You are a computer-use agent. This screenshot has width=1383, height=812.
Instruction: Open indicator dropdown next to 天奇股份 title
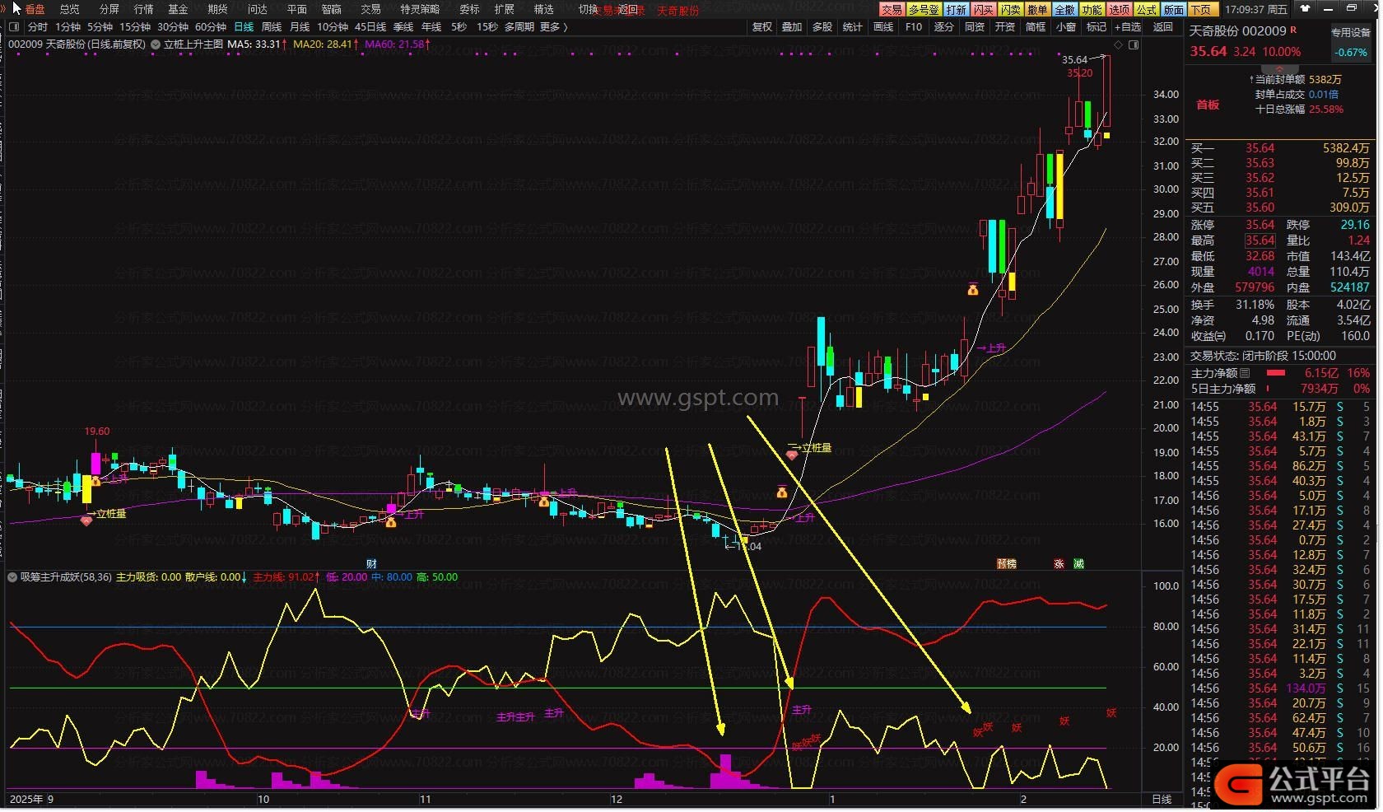tap(156, 44)
